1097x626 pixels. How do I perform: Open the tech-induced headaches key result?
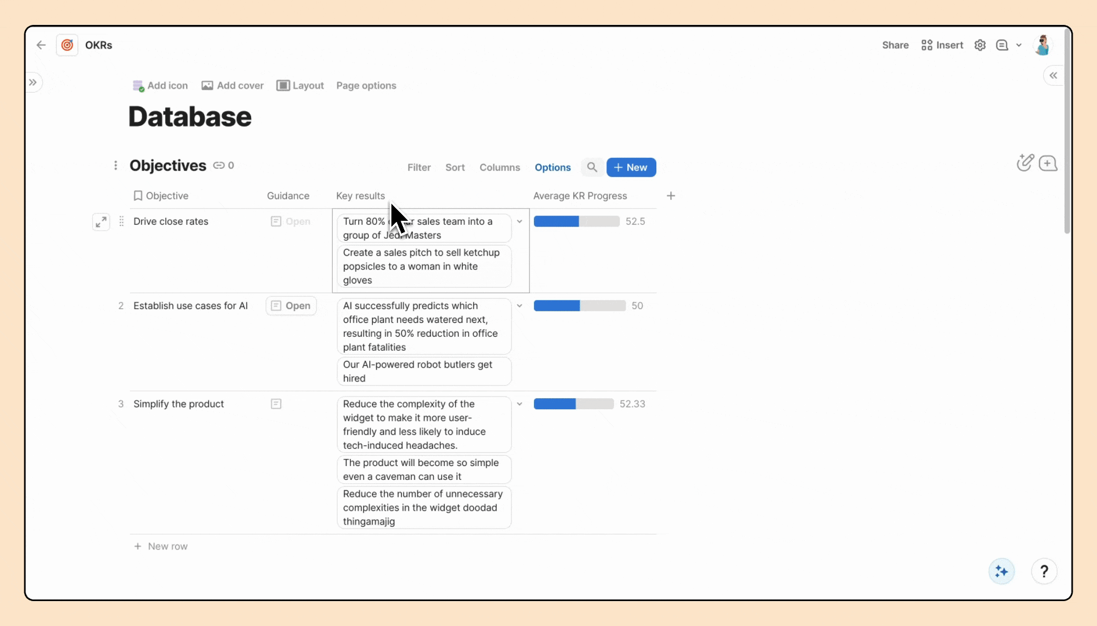click(424, 425)
